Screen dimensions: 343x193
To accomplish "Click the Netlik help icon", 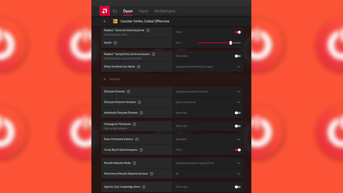I will (115, 43).
